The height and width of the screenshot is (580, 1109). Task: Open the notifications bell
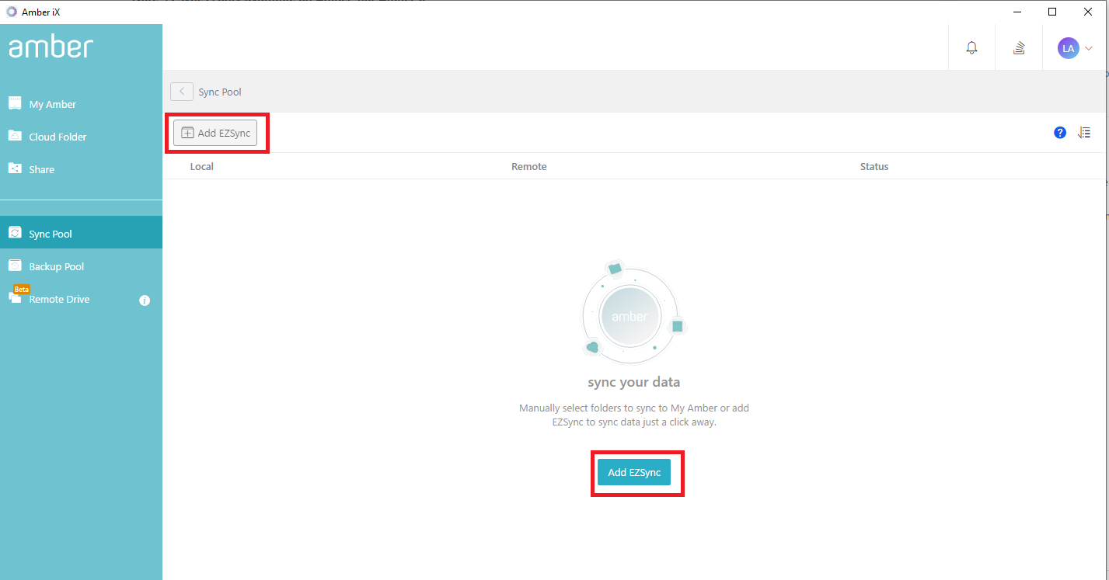tap(971, 47)
